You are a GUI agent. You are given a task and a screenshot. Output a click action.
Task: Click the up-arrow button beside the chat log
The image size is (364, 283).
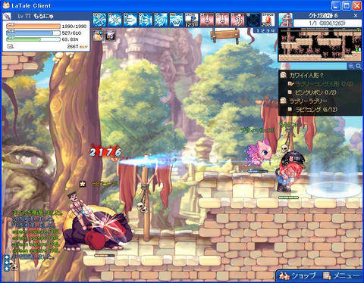[x=7, y=257]
